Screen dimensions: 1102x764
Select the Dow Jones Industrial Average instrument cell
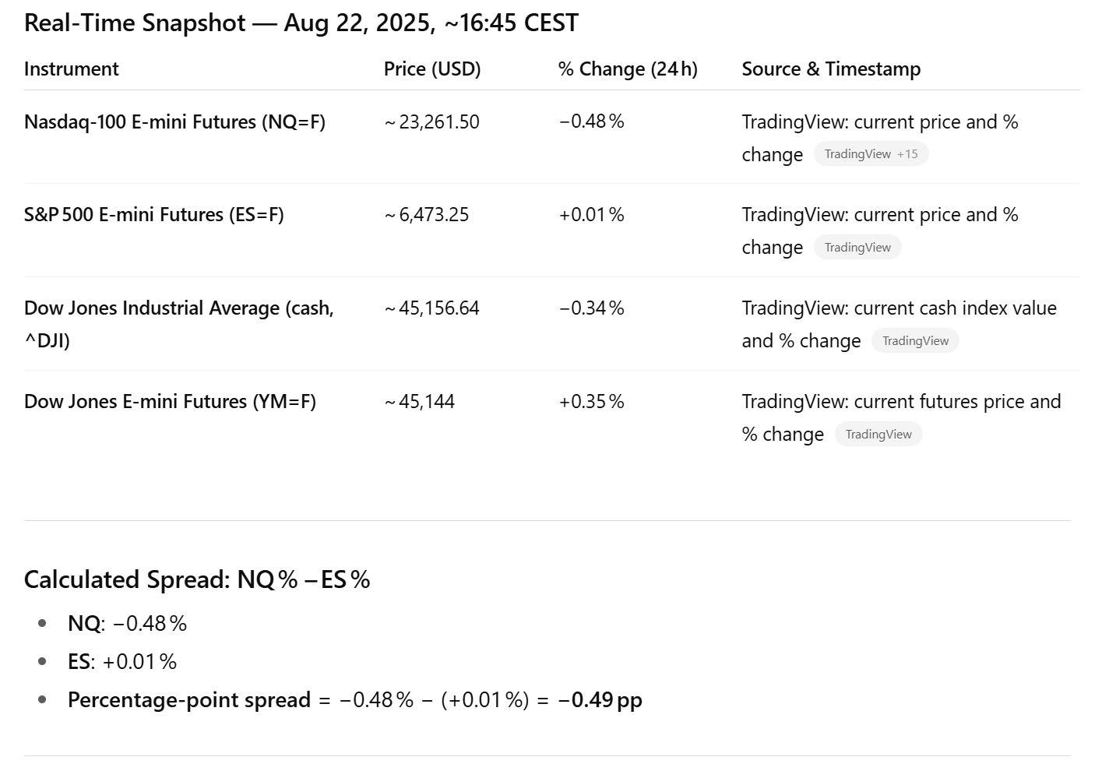coord(178,324)
